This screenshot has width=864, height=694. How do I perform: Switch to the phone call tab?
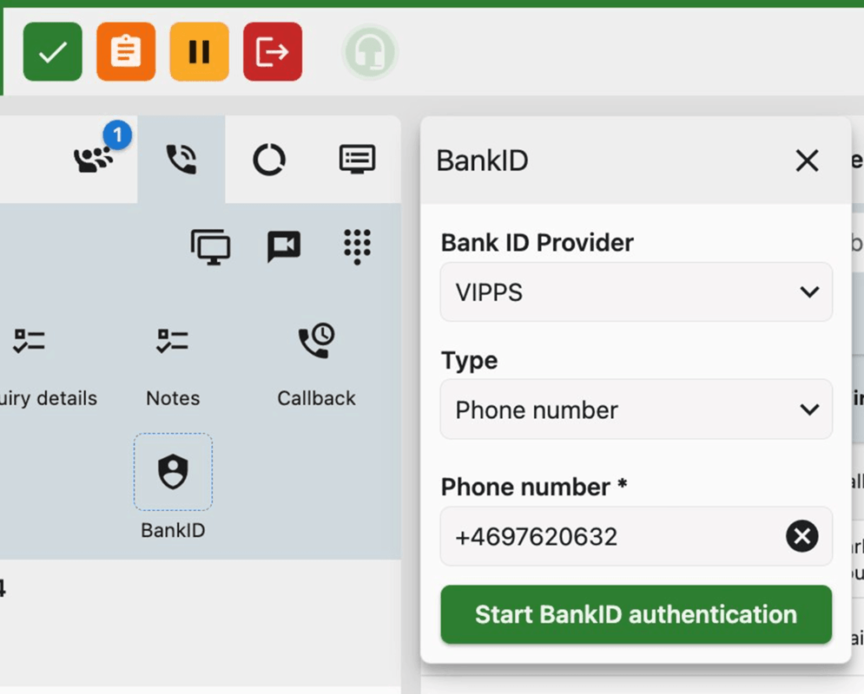[181, 160]
